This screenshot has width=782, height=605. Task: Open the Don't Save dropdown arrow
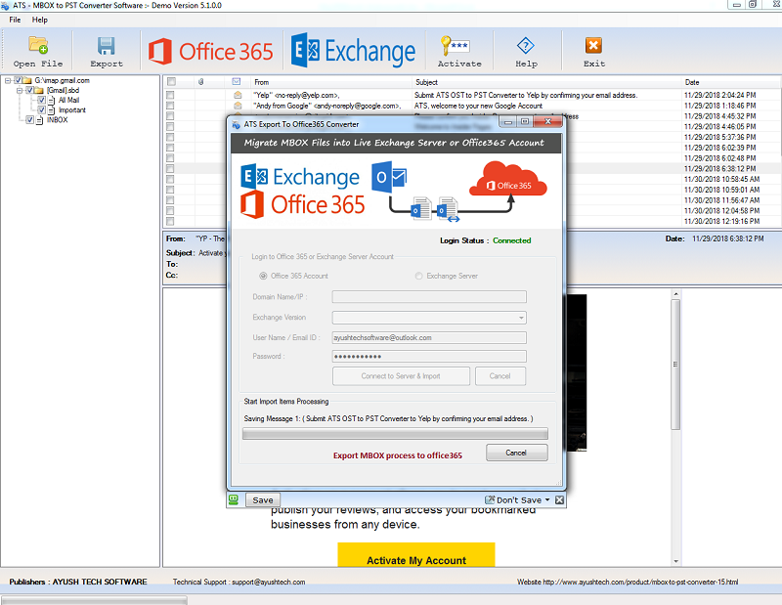click(x=547, y=499)
